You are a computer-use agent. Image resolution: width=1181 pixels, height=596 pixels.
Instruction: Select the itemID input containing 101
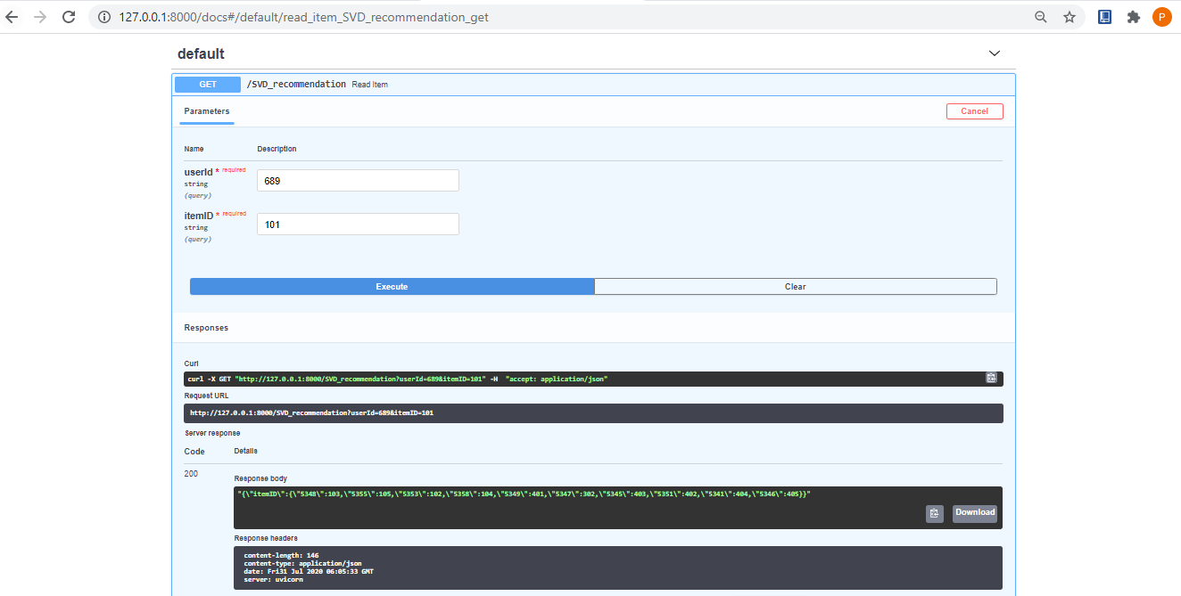[x=357, y=224]
